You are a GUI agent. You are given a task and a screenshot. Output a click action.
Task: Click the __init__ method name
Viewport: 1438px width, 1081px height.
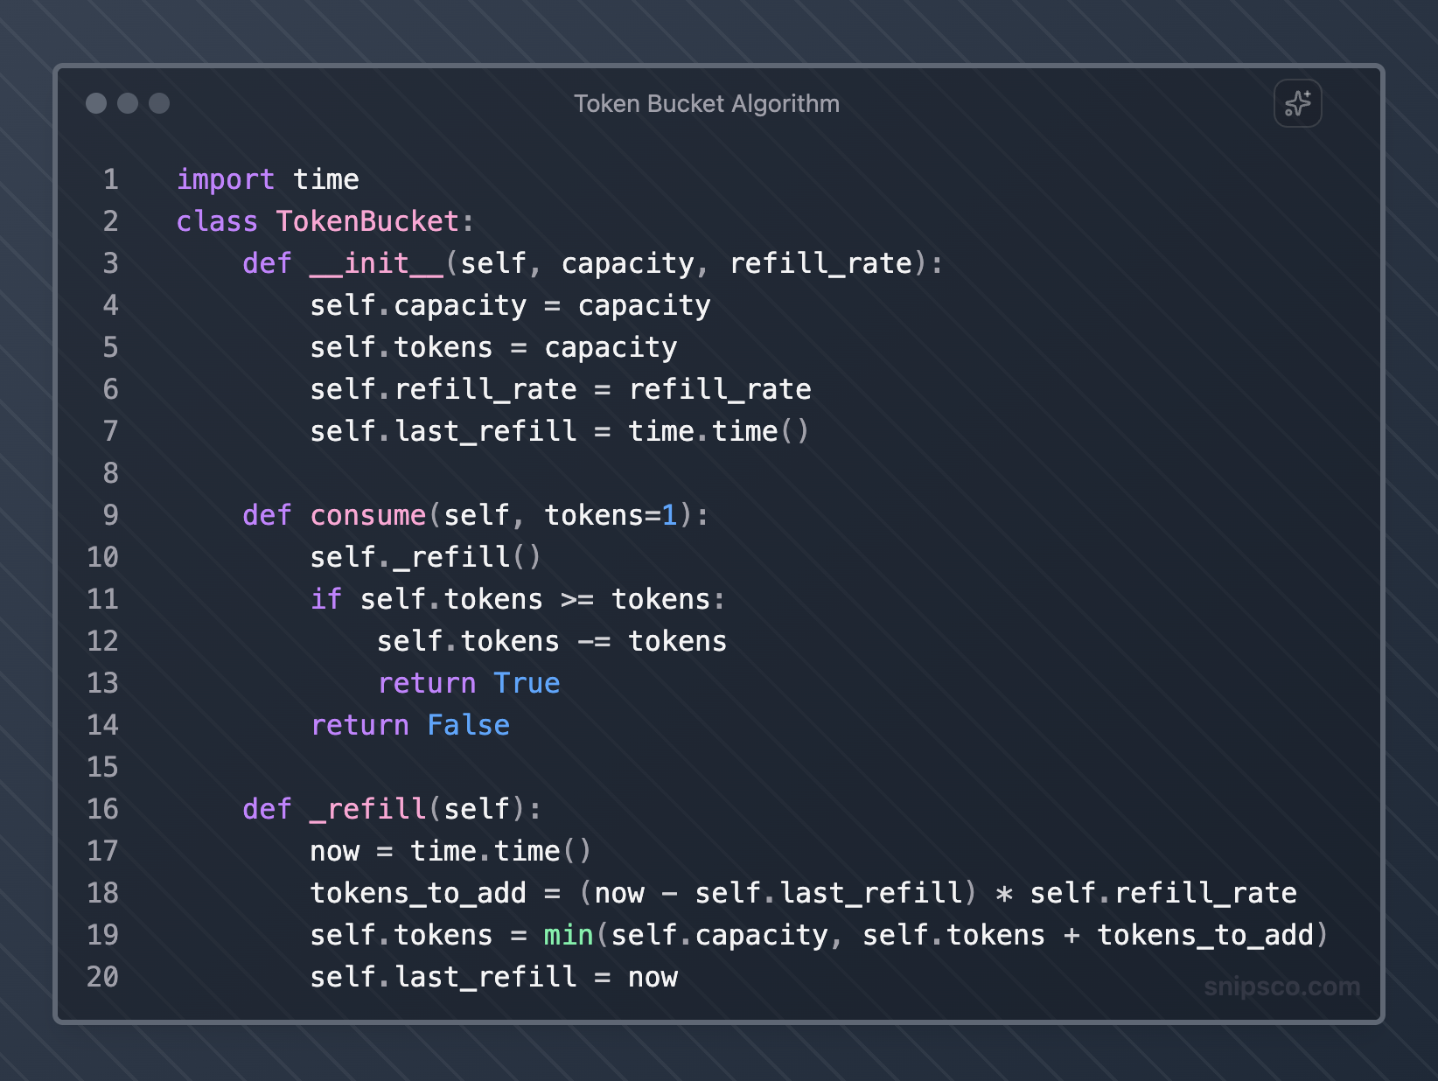tap(376, 263)
